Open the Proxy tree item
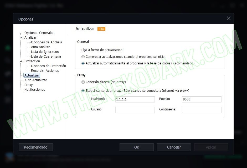 pyautogui.click(x=28, y=85)
